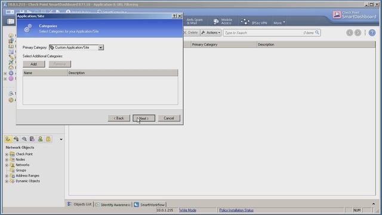Open the main application menu button
This screenshot has height=215, width=382.
(x=10, y=12)
